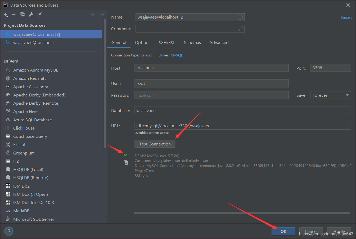Open the Advanced tab

tap(219, 42)
